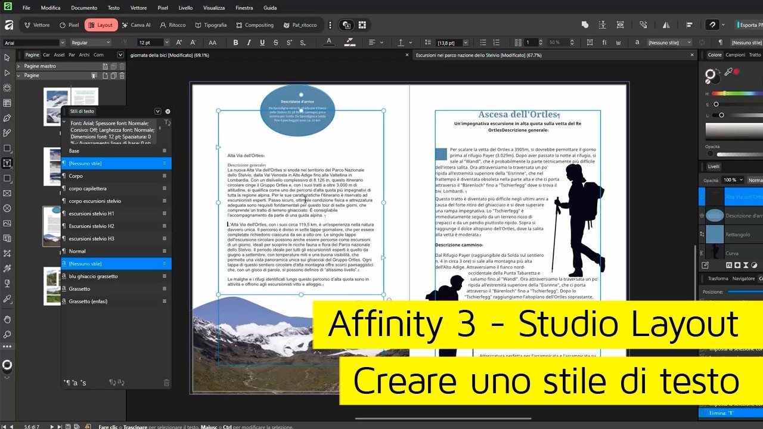Select the Pencil tool
763x429 pixels.
7,133
